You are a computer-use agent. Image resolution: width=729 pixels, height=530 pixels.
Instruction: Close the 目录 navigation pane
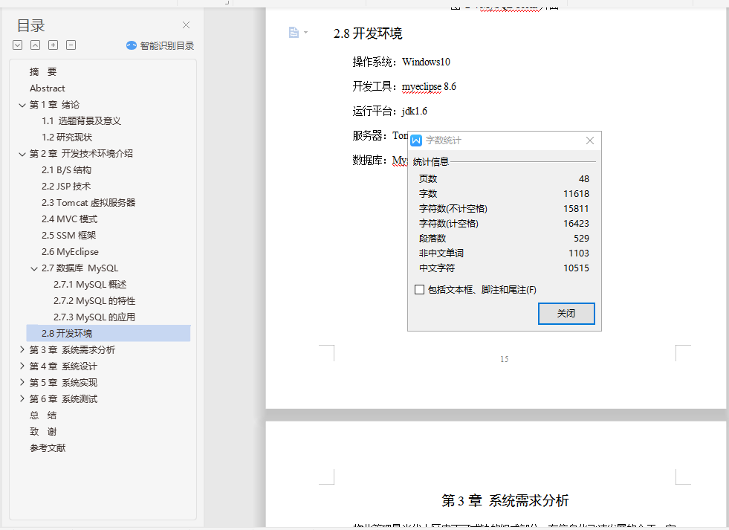coord(186,25)
